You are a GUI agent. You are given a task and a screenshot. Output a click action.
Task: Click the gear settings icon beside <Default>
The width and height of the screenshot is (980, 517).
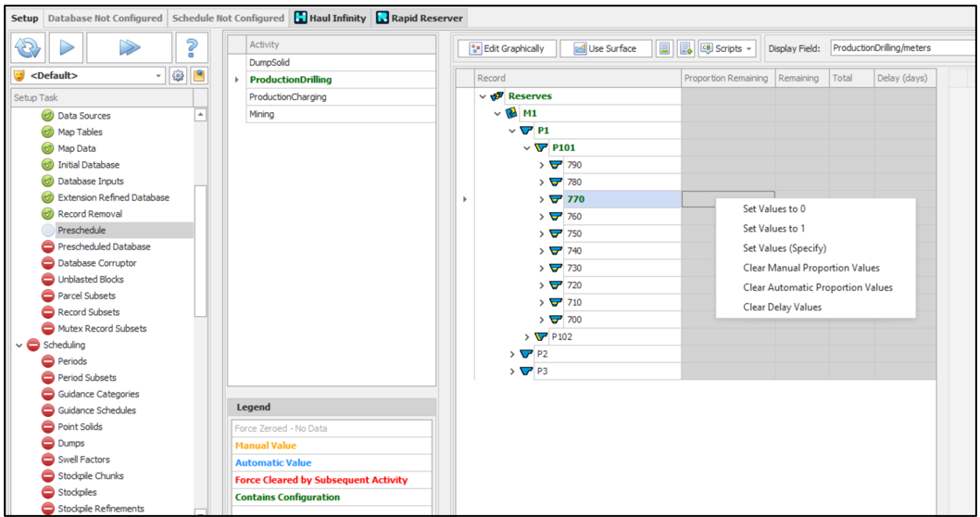(180, 75)
